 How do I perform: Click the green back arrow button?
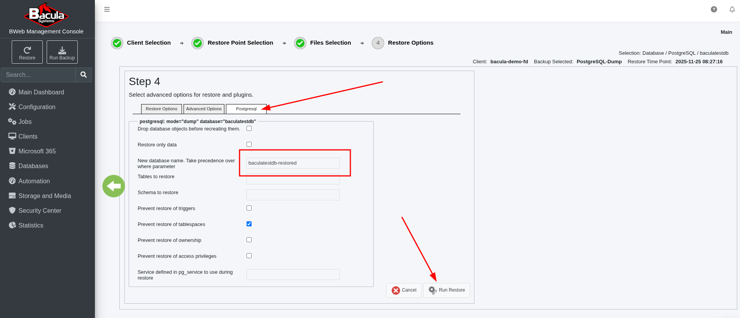(x=114, y=186)
